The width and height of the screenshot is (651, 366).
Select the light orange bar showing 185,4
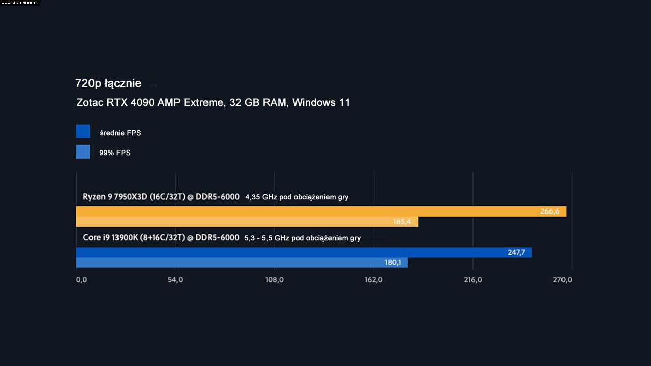click(247, 222)
